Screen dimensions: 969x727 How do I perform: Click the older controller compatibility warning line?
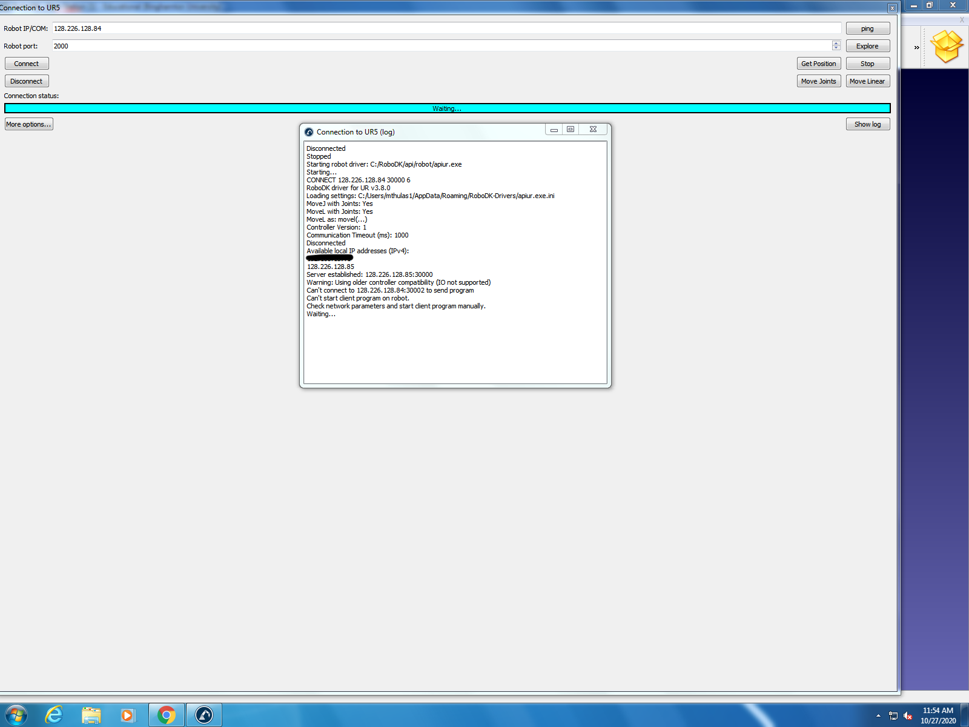click(399, 282)
